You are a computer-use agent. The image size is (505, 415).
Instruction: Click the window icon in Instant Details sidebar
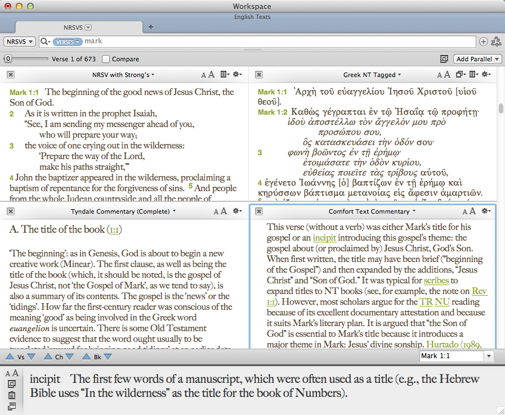point(12,384)
